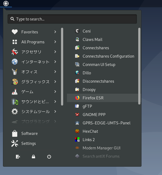The height and width of the screenshot is (175, 162).
Task: Click the category list scrollbar
Action: (62, 66)
